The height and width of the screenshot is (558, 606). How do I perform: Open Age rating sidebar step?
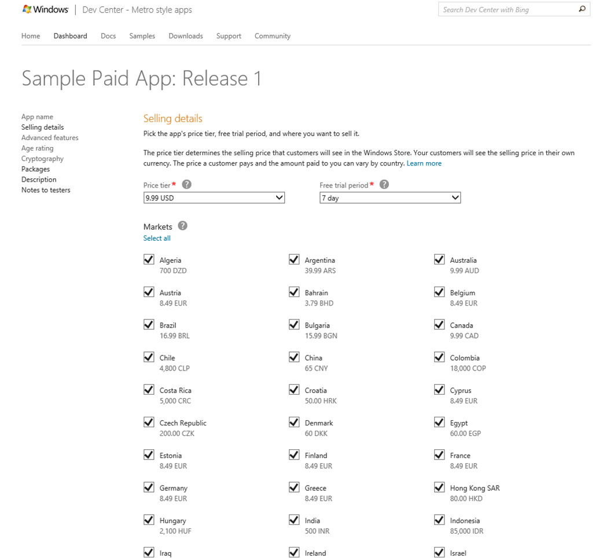[x=38, y=148]
